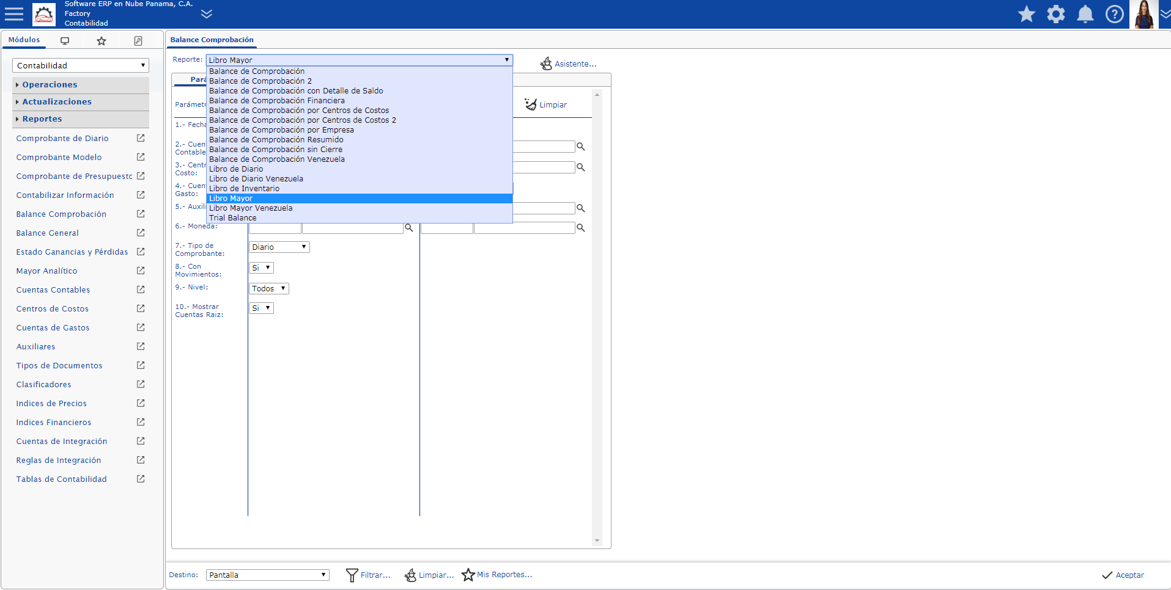1171x590 pixels.
Task: Click the Aceptar checkmark button
Action: [1123, 575]
